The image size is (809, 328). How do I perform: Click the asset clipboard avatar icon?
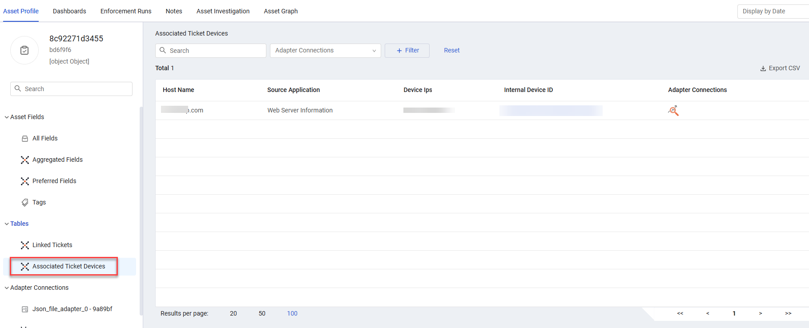(24, 50)
